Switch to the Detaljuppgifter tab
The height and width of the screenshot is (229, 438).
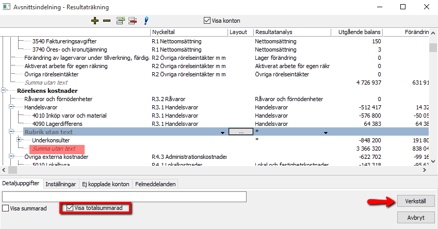pyautogui.click(x=21, y=183)
